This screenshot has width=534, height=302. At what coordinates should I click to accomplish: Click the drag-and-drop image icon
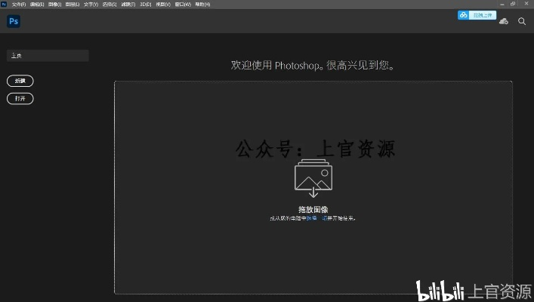[313, 179]
